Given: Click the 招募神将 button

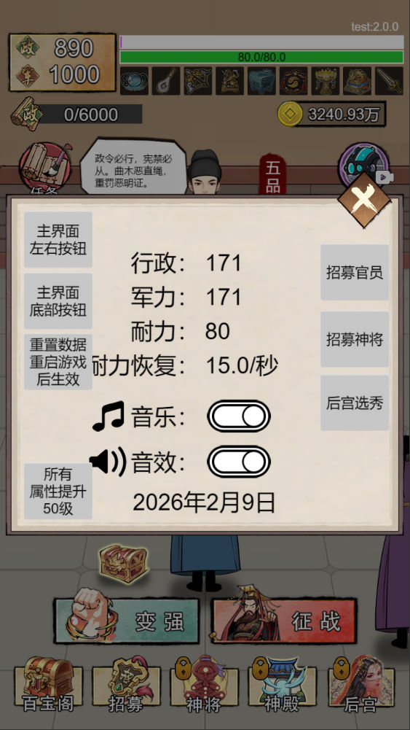Looking at the screenshot, I should (355, 339).
